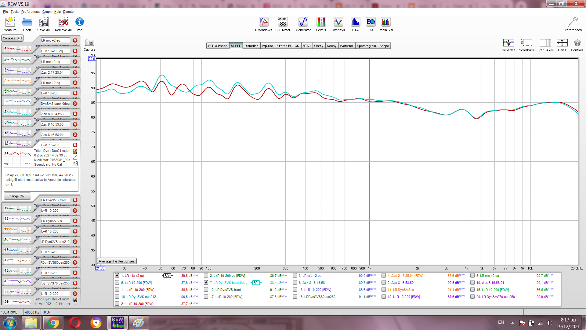Uncheck trace 7: LR DynSVS back 0deg

[x=206, y=283]
